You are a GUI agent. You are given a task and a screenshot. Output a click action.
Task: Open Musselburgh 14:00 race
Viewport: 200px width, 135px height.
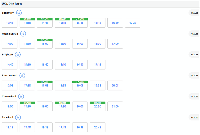(x=10, y=44)
